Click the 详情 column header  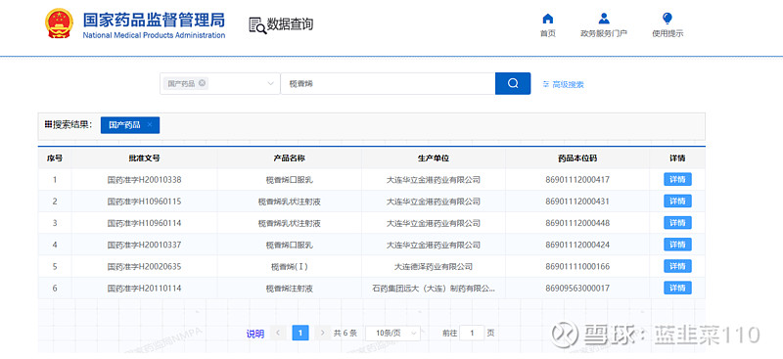(677, 158)
